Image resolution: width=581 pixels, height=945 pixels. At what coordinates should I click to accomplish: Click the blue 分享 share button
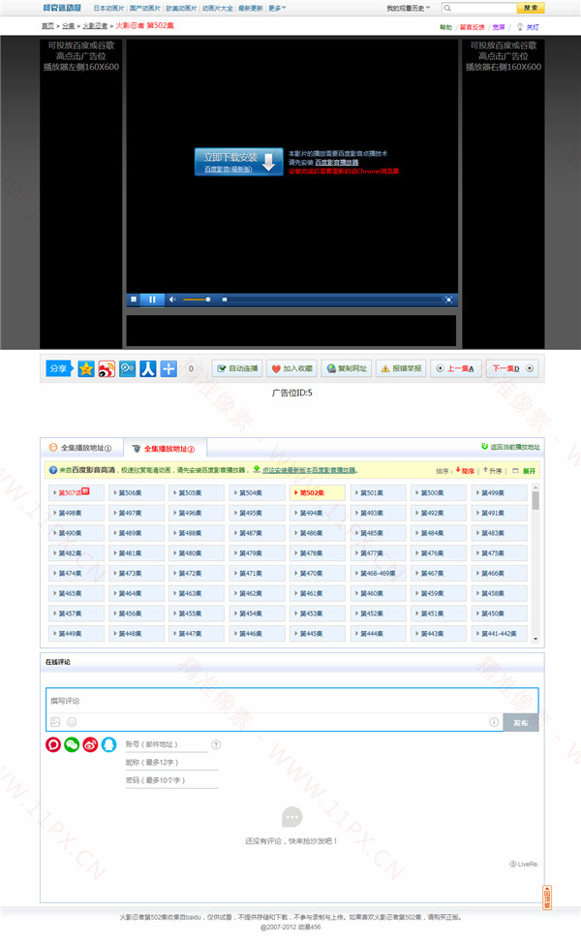click(x=59, y=368)
